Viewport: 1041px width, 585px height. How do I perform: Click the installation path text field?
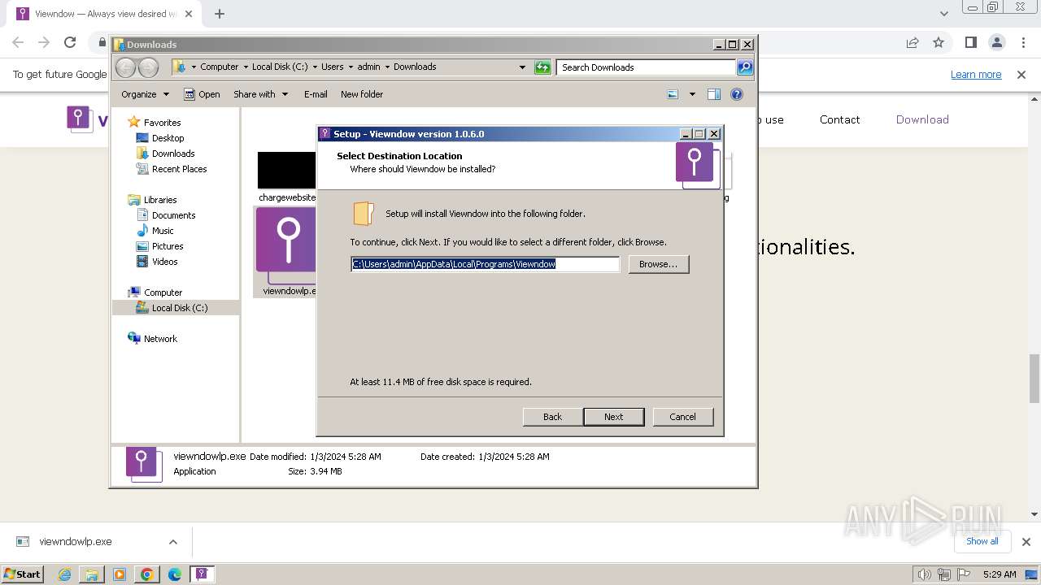click(x=485, y=264)
